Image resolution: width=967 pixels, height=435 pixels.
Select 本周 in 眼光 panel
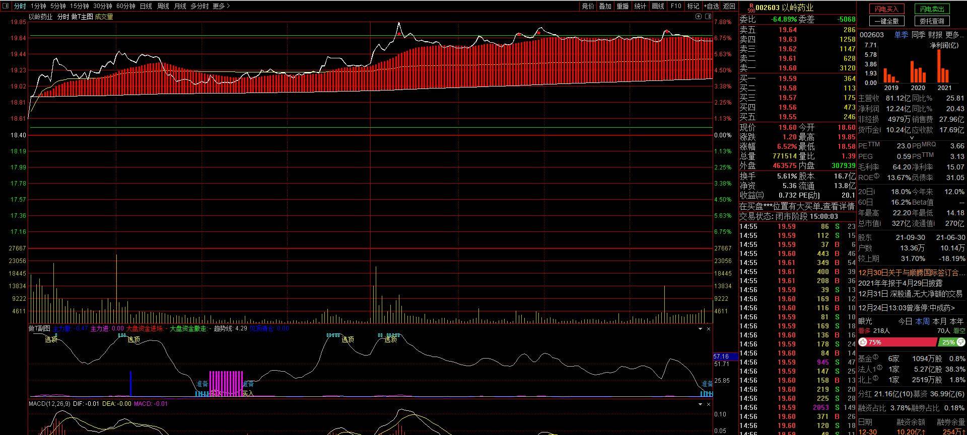pyautogui.click(x=922, y=321)
